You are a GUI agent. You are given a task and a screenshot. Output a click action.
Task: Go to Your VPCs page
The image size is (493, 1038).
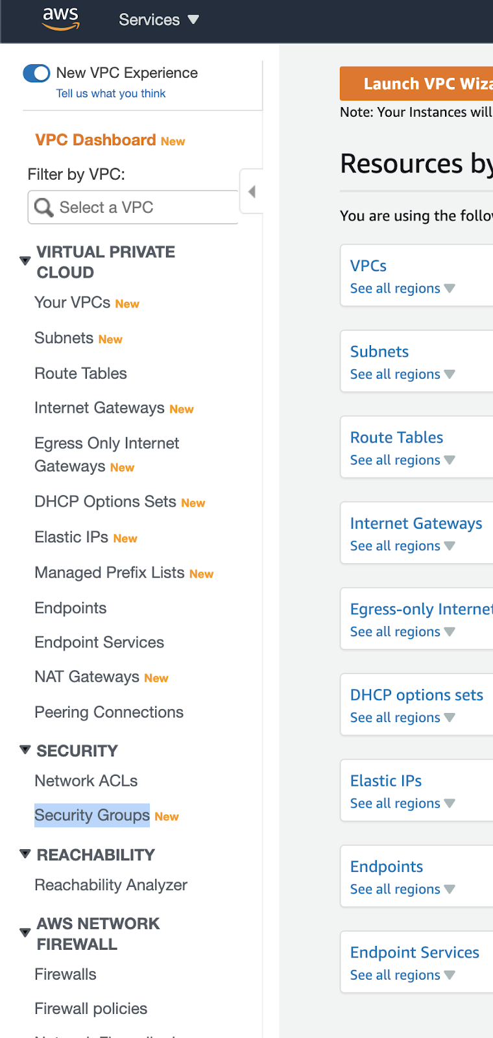point(72,302)
